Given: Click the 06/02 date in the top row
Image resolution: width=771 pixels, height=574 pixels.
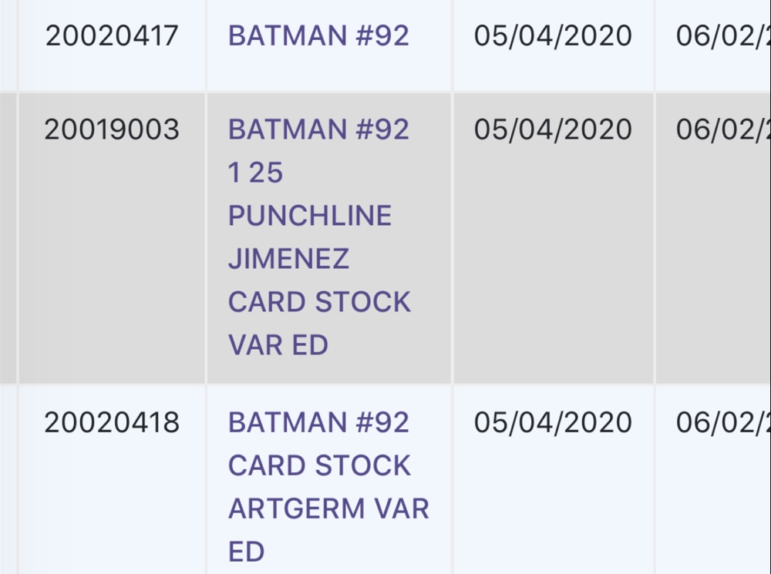Looking at the screenshot, I should coord(717,34).
